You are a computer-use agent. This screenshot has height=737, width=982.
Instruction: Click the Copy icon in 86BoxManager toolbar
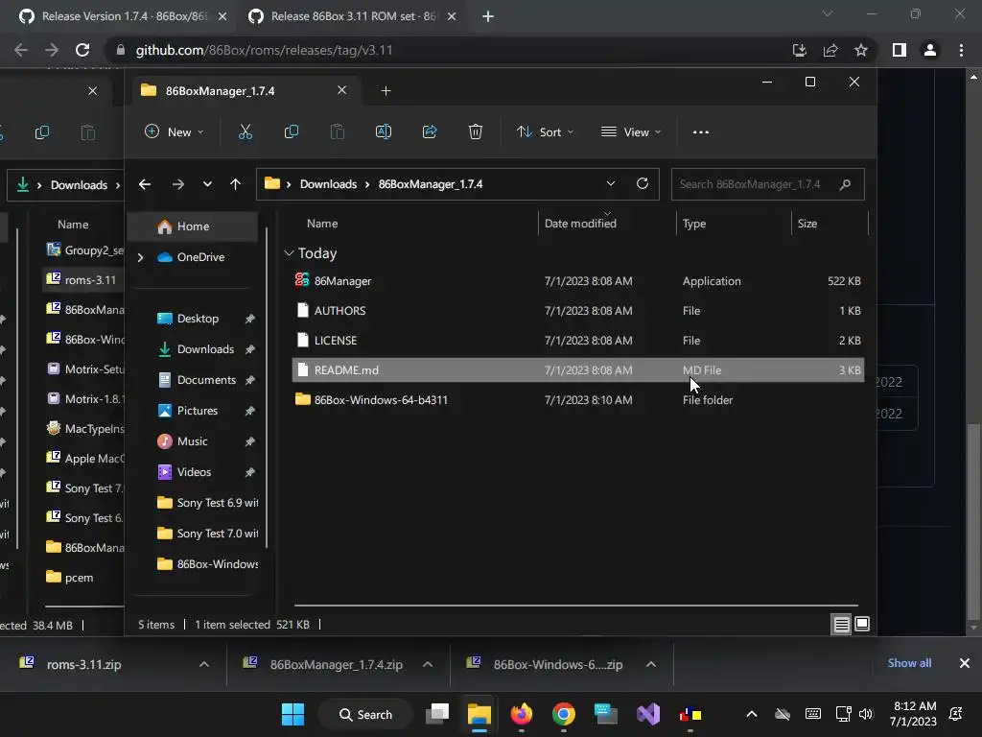(x=292, y=131)
